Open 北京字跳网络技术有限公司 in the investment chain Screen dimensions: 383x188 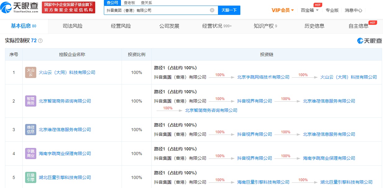263,77
